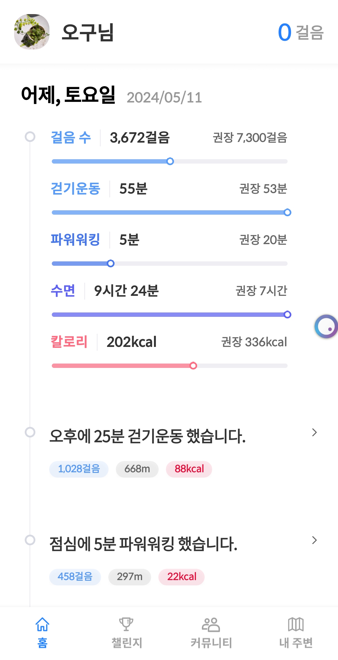Click the step count progress slider handle

170,161
